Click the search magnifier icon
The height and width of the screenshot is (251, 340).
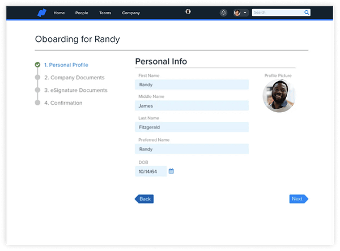[x=307, y=12]
